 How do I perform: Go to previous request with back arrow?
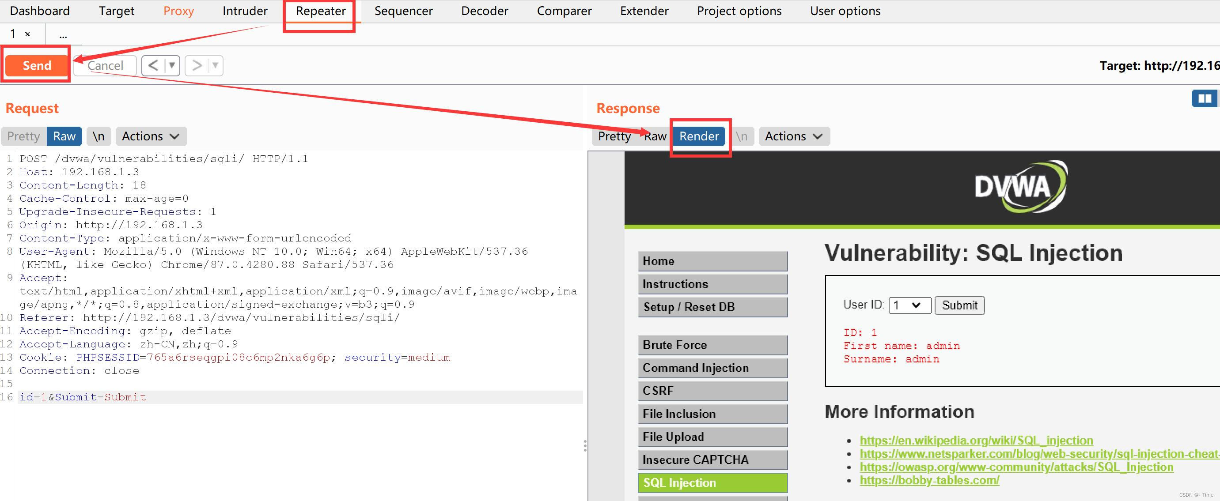(153, 65)
